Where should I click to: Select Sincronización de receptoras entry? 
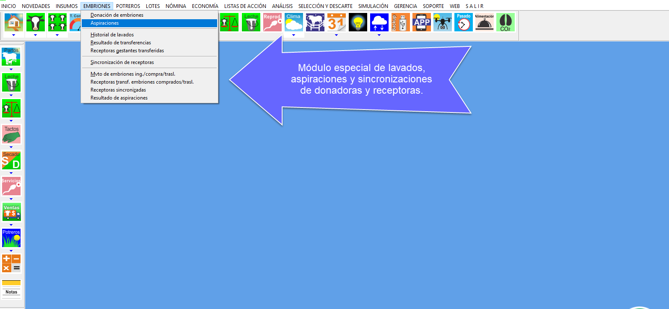[x=150, y=62]
